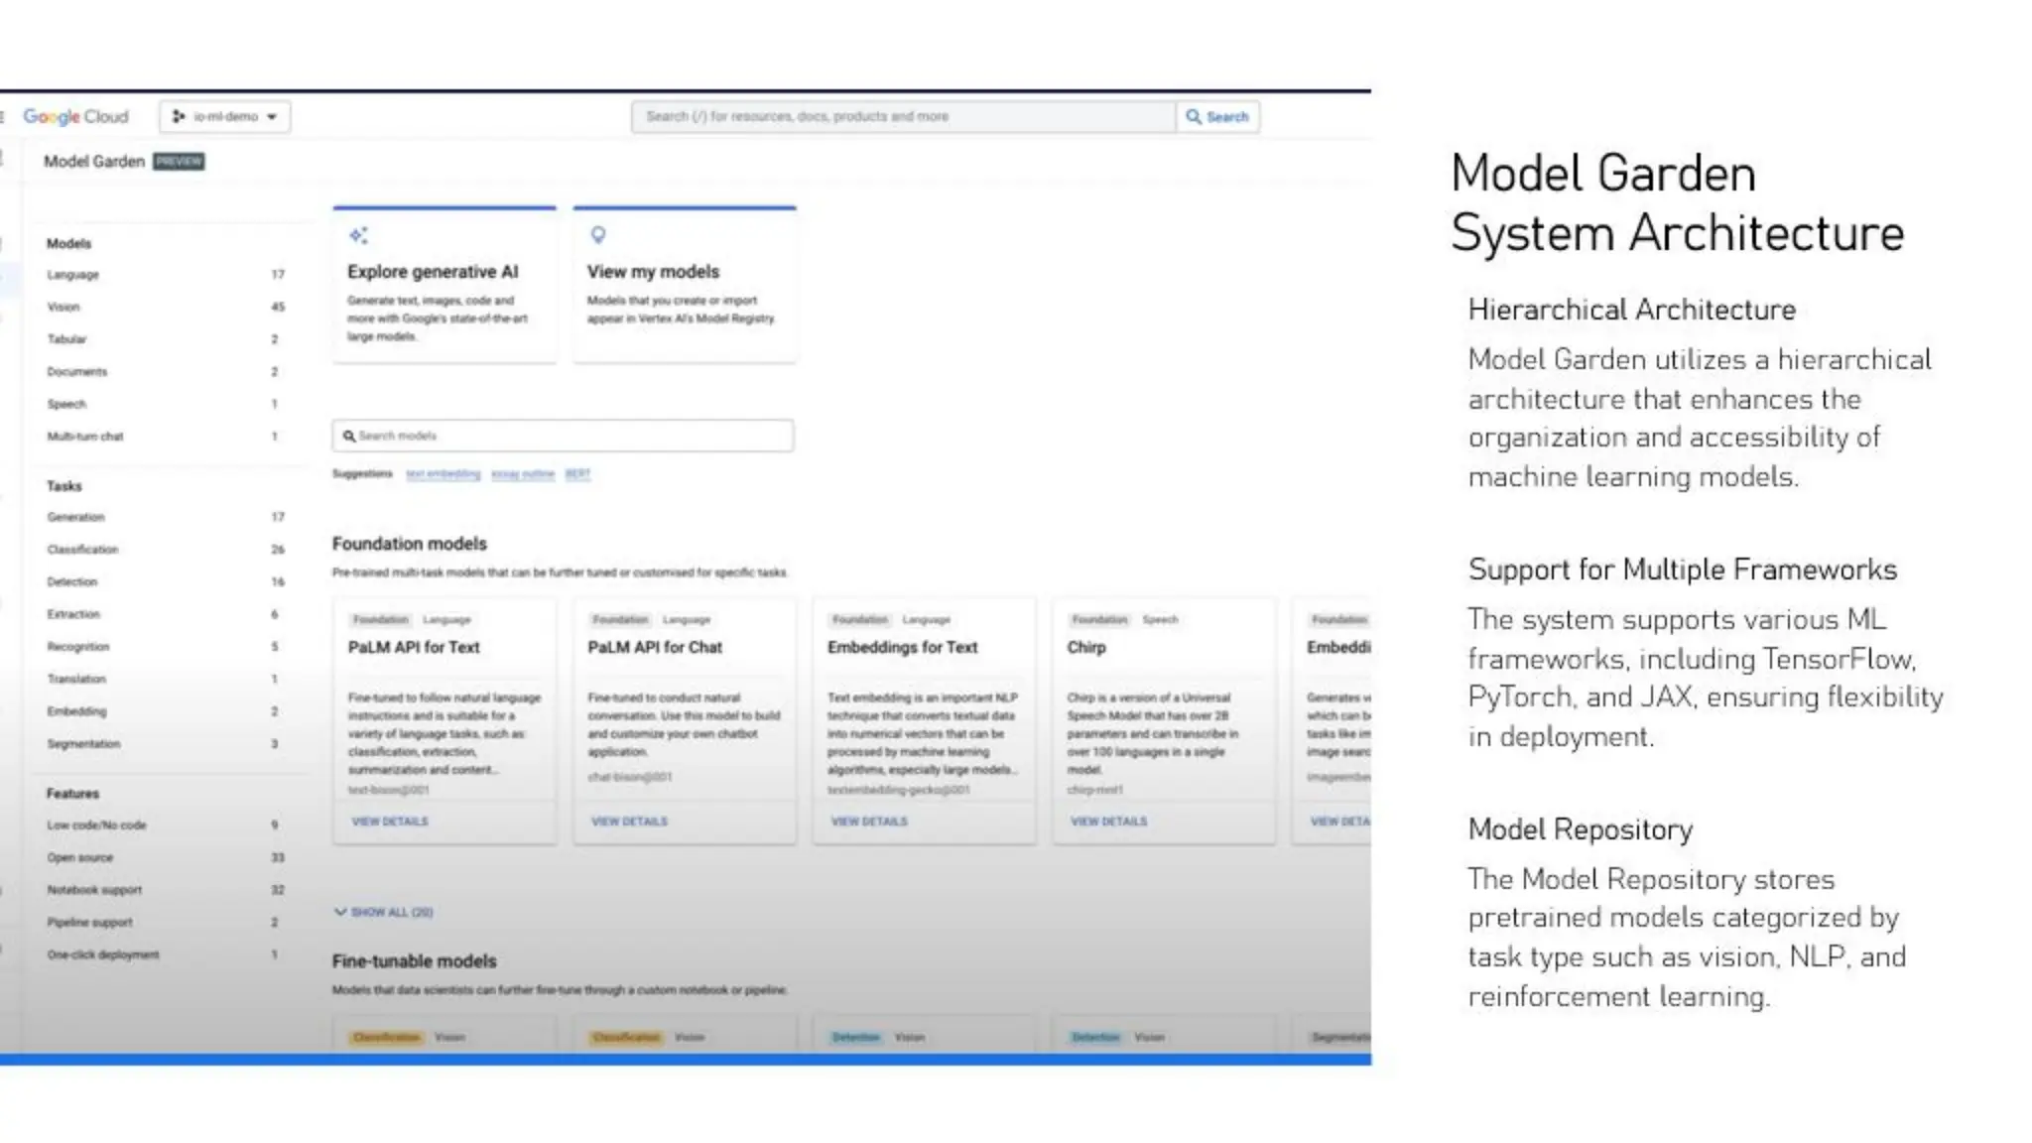This screenshot has width=2032, height=1143.
Task: Open the PaLM API for Text card title
Action: (x=414, y=647)
